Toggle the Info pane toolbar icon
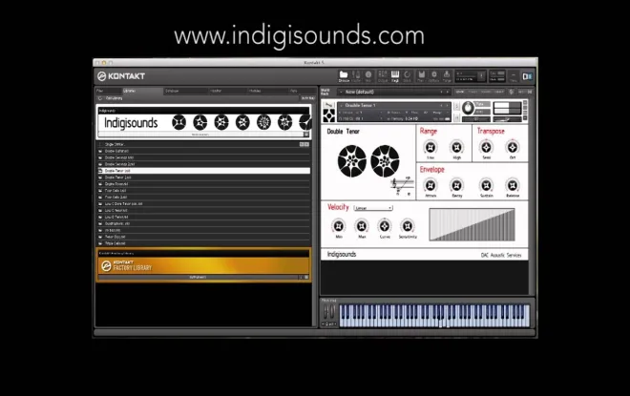This screenshot has width=630, height=396. click(368, 75)
